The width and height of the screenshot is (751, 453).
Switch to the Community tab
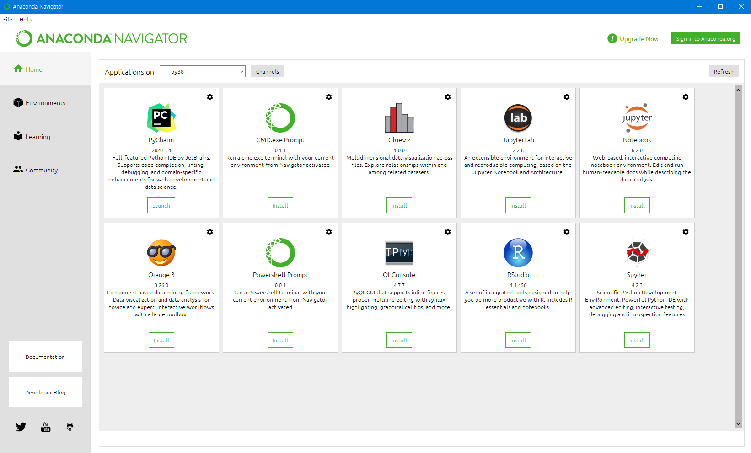coord(46,170)
